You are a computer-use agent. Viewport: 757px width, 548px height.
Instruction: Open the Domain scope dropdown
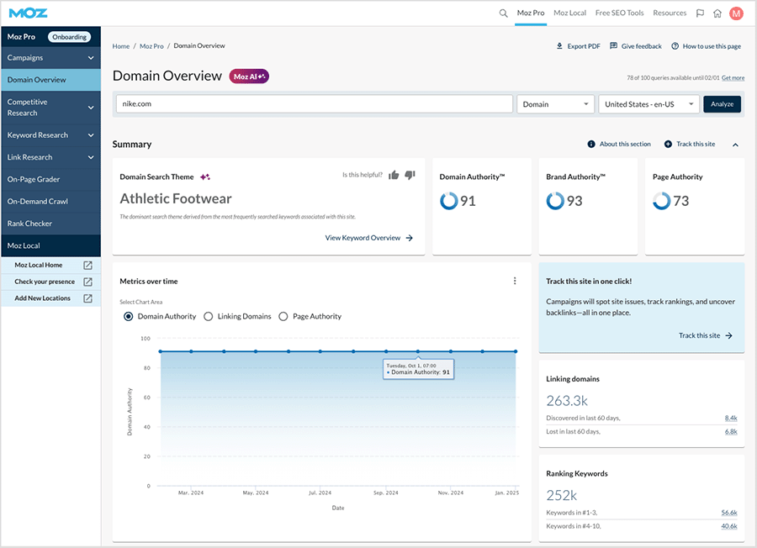(x=555, y=104)
